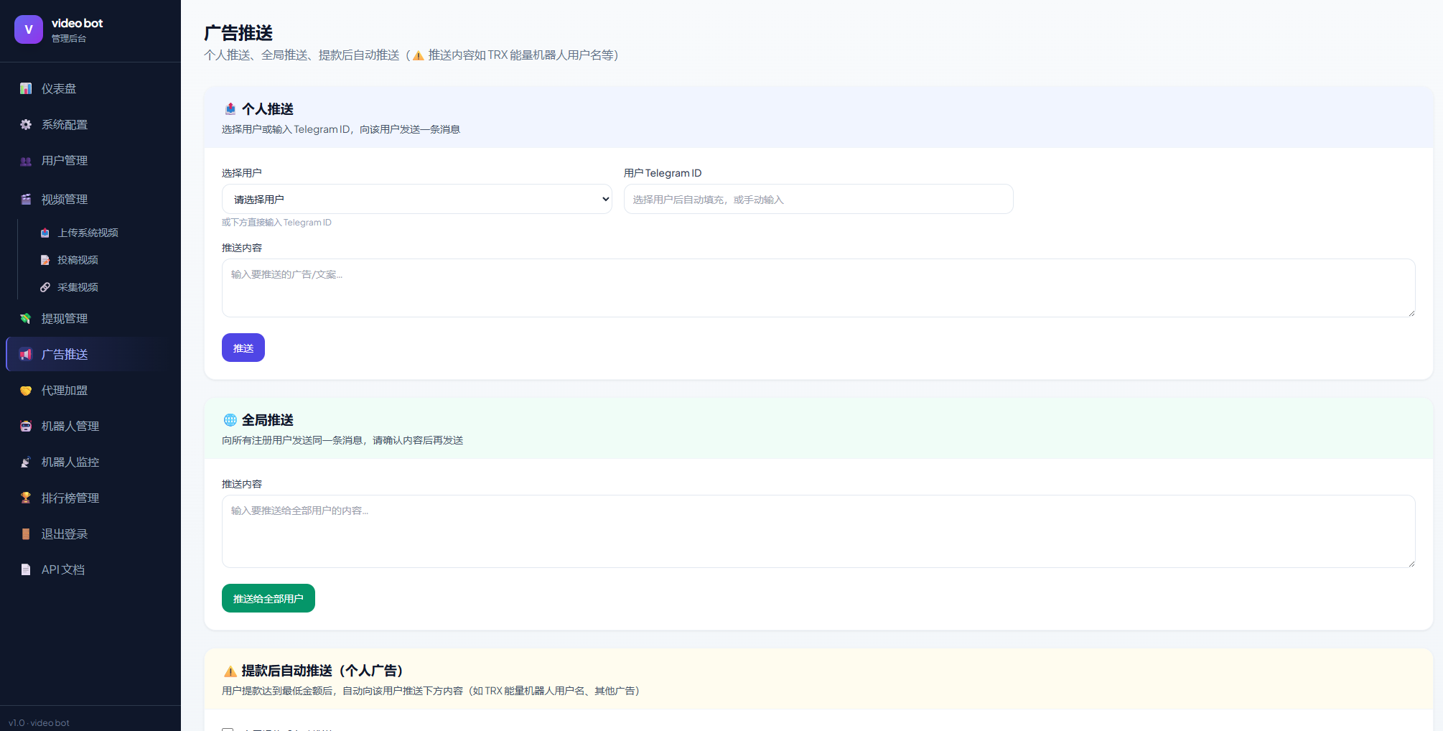Click the 排行榜管理 trophy icon
This screenshot has width=1443, height=731.
pos(26,498)
